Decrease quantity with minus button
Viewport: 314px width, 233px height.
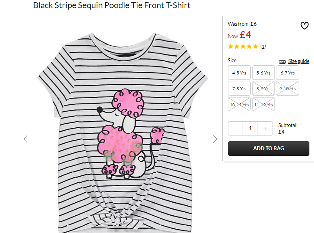[236, 129]
